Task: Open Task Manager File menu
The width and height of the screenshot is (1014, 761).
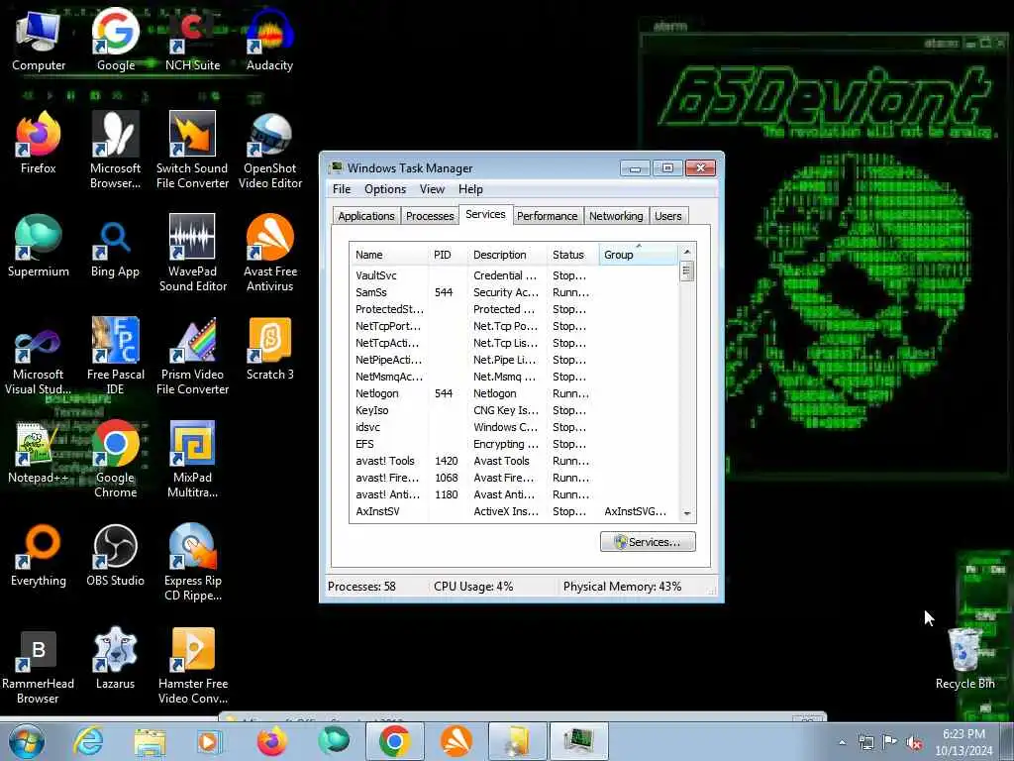Action: (x=342, y=189)
